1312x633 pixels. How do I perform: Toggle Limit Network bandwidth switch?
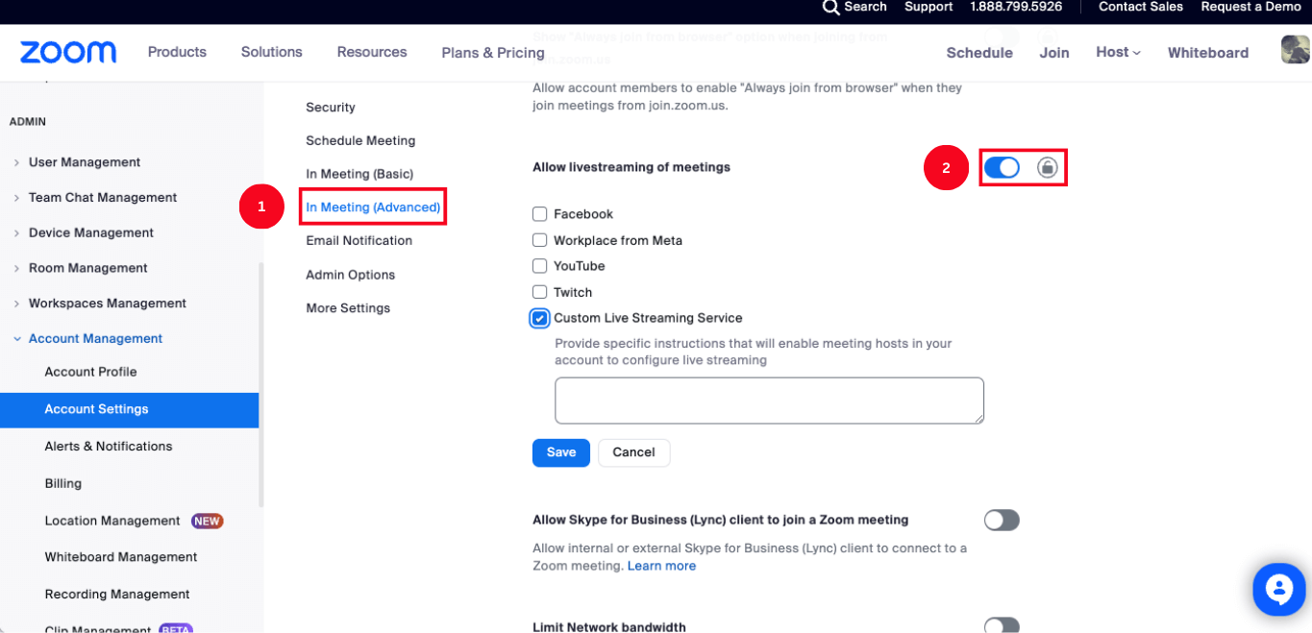point(1002,625)
